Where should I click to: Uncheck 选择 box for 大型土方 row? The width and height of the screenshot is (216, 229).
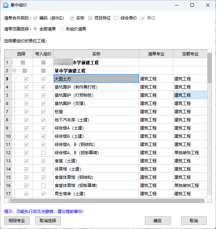26,79
